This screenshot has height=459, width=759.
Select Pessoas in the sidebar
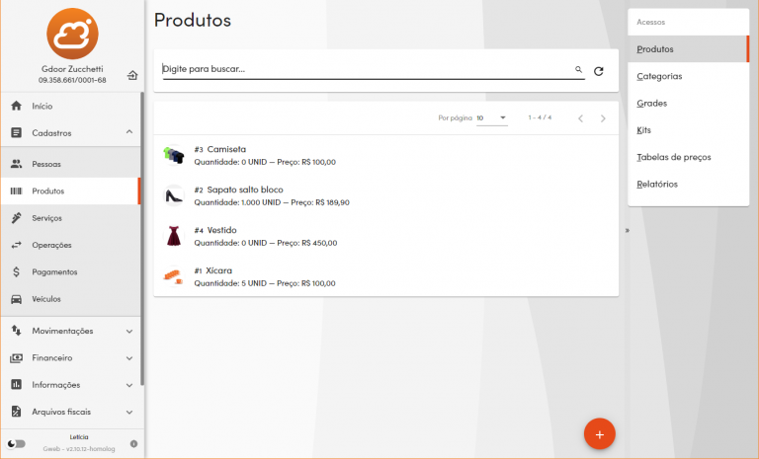pyautogui.click(x=47, y=164)
